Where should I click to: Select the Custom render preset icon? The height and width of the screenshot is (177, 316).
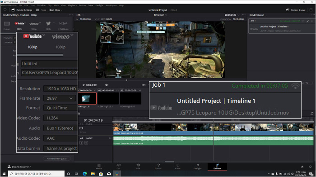point(7,24)
